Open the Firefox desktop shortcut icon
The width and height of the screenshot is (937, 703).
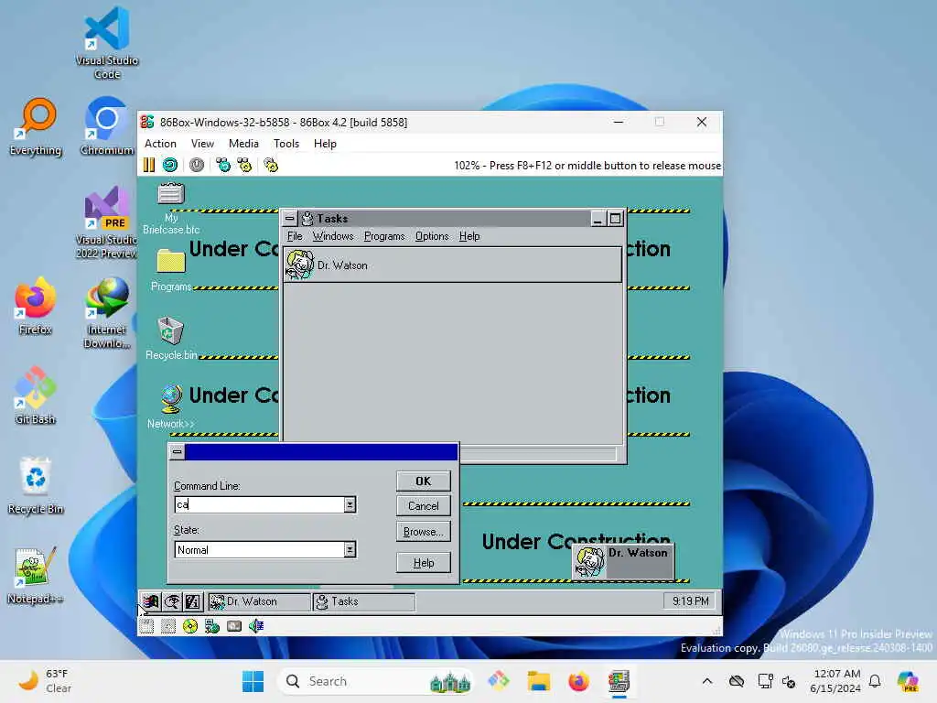pos(36,306)
